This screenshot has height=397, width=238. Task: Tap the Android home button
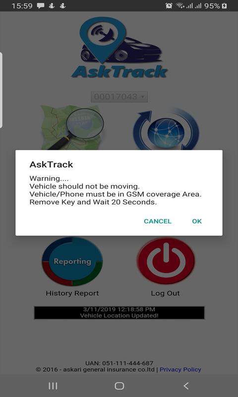pyautogui.click(x=119, y=386)
